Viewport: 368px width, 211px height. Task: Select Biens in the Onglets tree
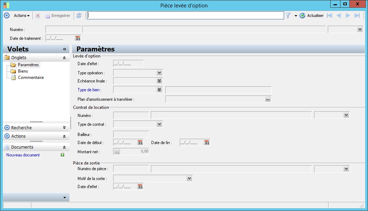point(23,71)
